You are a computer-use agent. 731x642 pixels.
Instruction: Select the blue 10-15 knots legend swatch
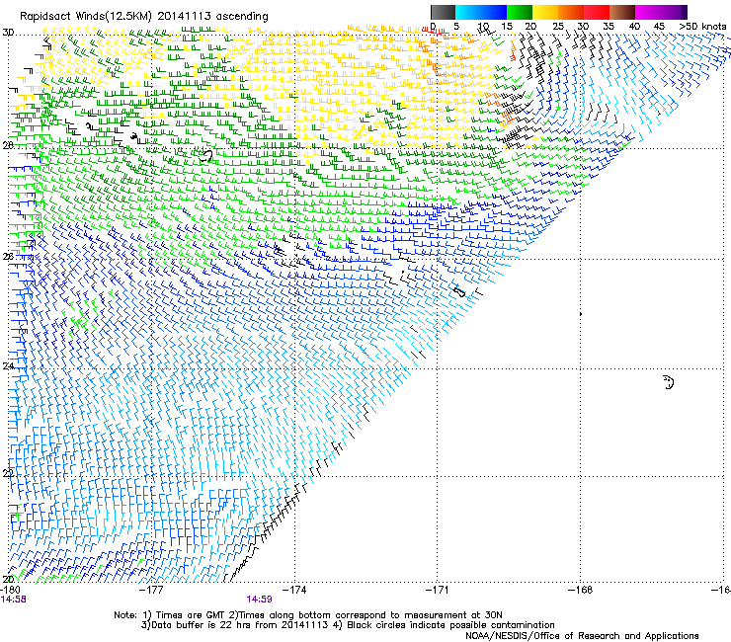[x=494, y=12]
